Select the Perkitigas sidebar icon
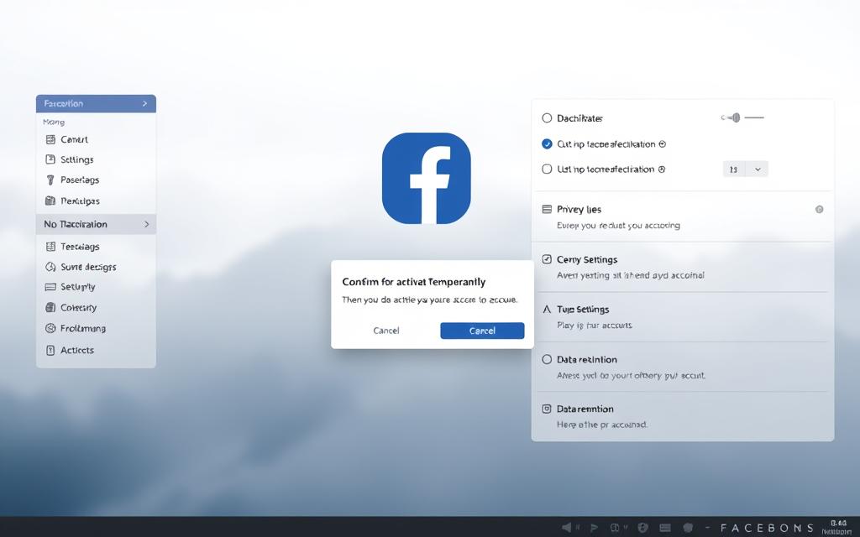The height and width of the screenshot is (537, 860). coord(50,201)
